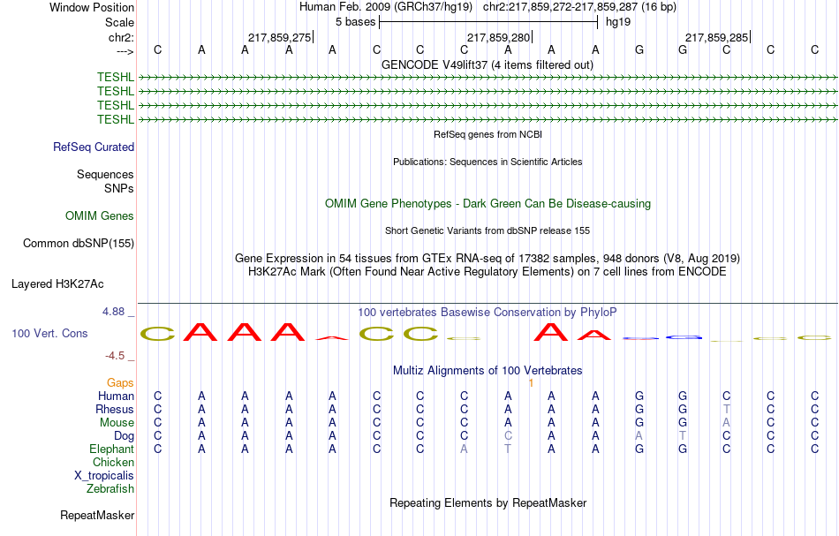The height and width of the screenshot is (536, 839).
Task: Click the RefSeq Curated track label
Action: [94, 147]
